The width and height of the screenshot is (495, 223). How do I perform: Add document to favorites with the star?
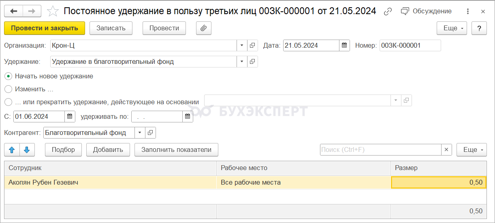click(53, 11)
